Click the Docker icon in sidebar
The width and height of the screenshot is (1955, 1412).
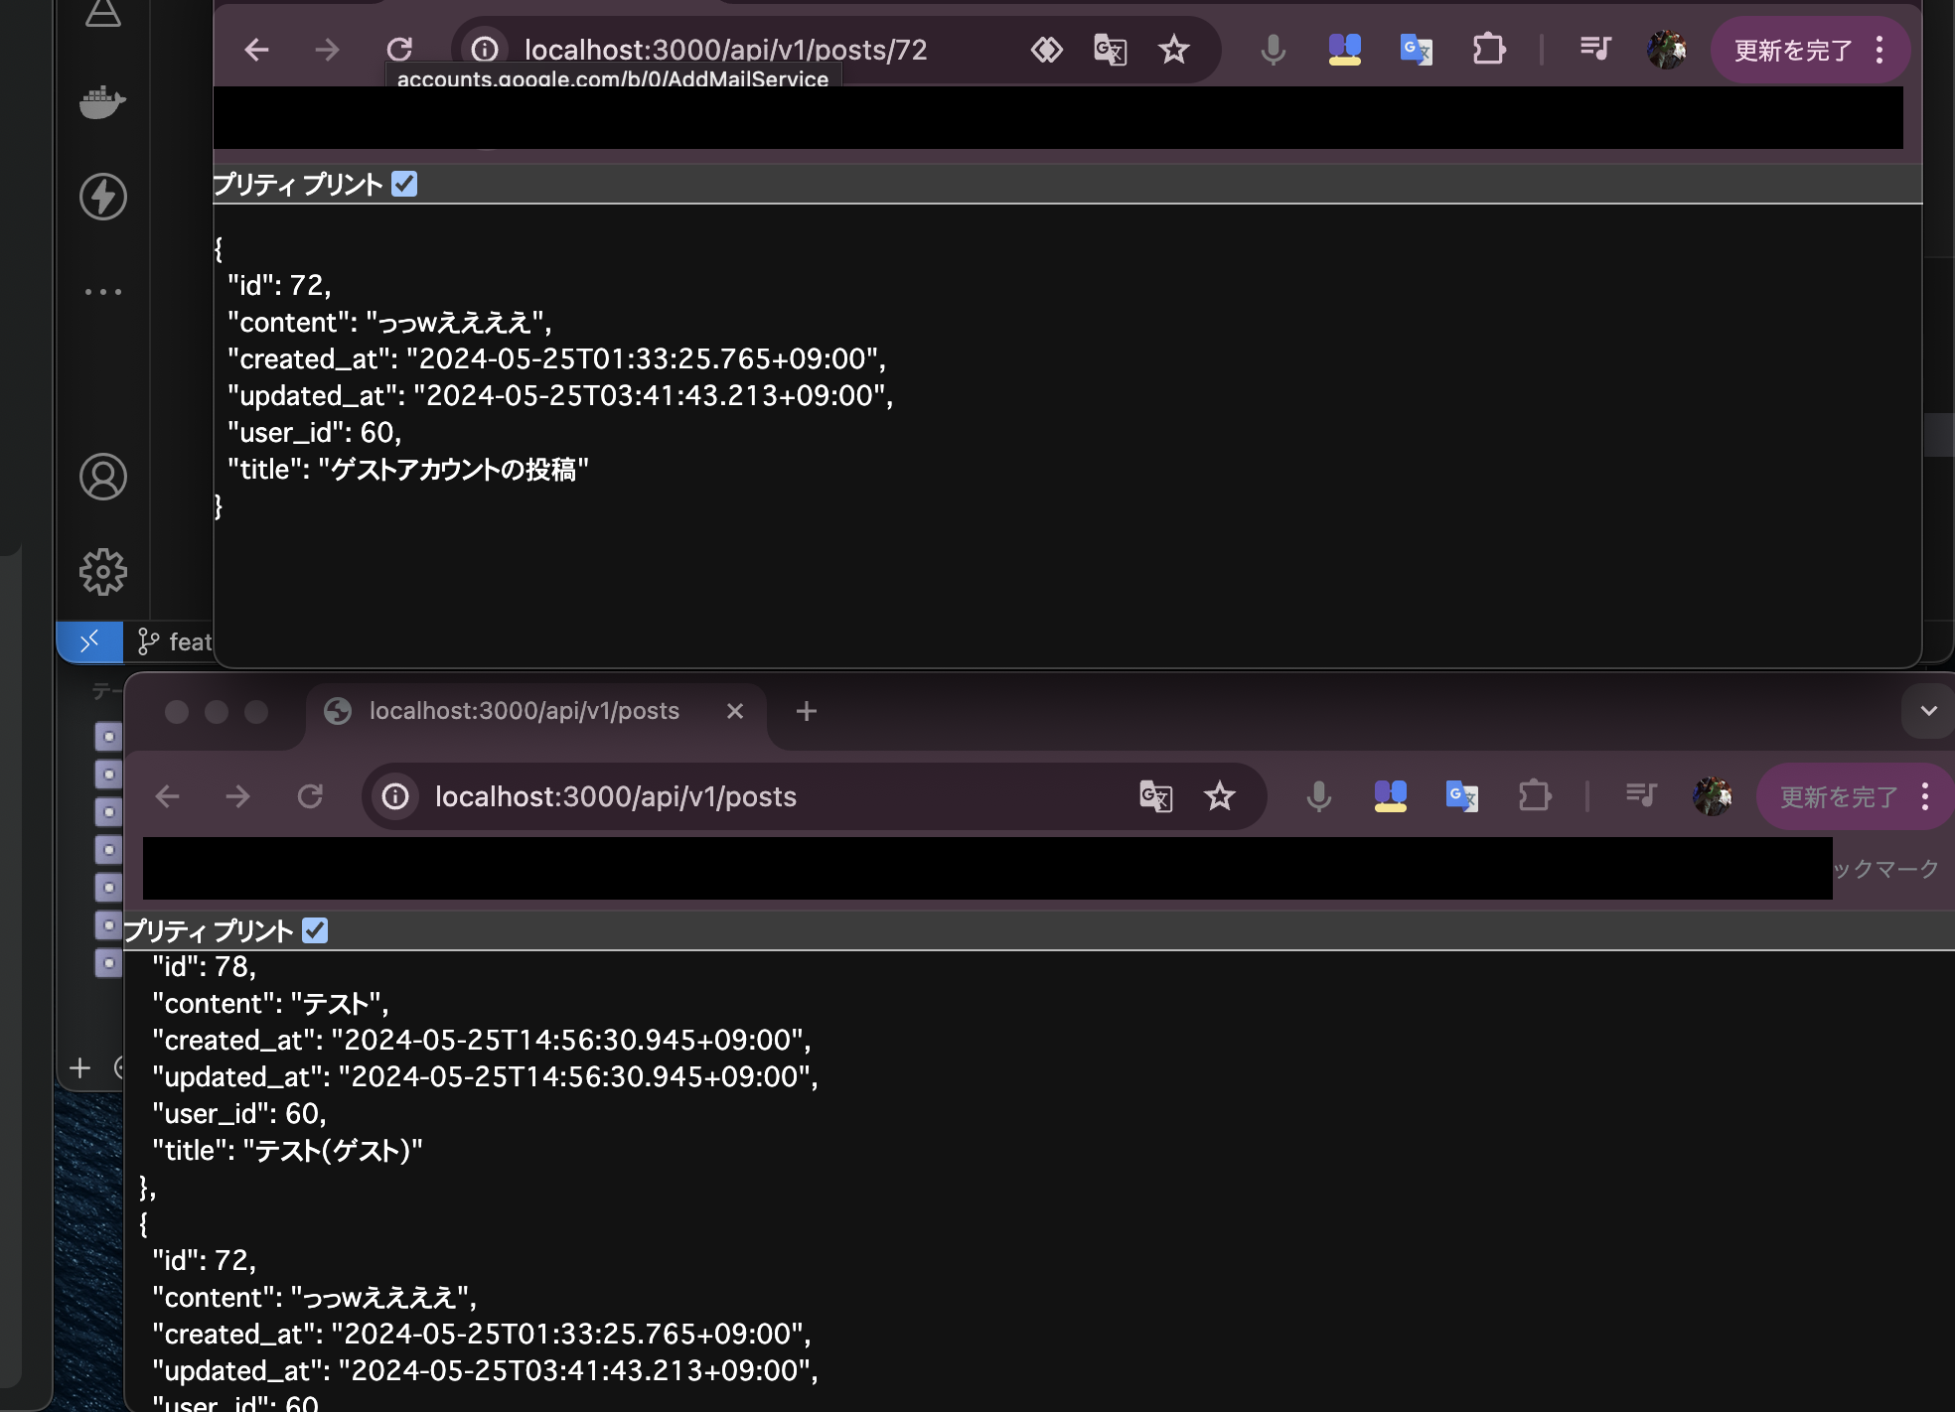pyautogui.click(x=102, y=101)
